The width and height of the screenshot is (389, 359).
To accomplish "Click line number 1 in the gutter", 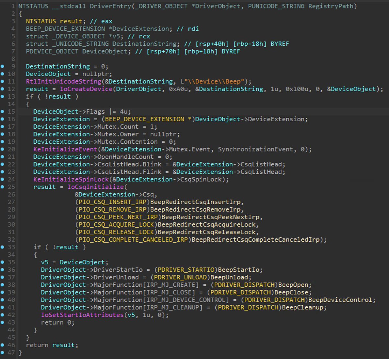I will pos(13,6).
